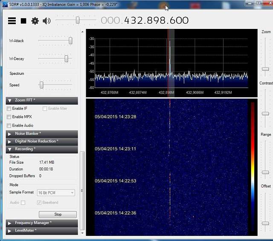This screenshot has width=273, height=241.
Task: Toggle the Enable MPX checkbox
Action: tap(9, 117)
